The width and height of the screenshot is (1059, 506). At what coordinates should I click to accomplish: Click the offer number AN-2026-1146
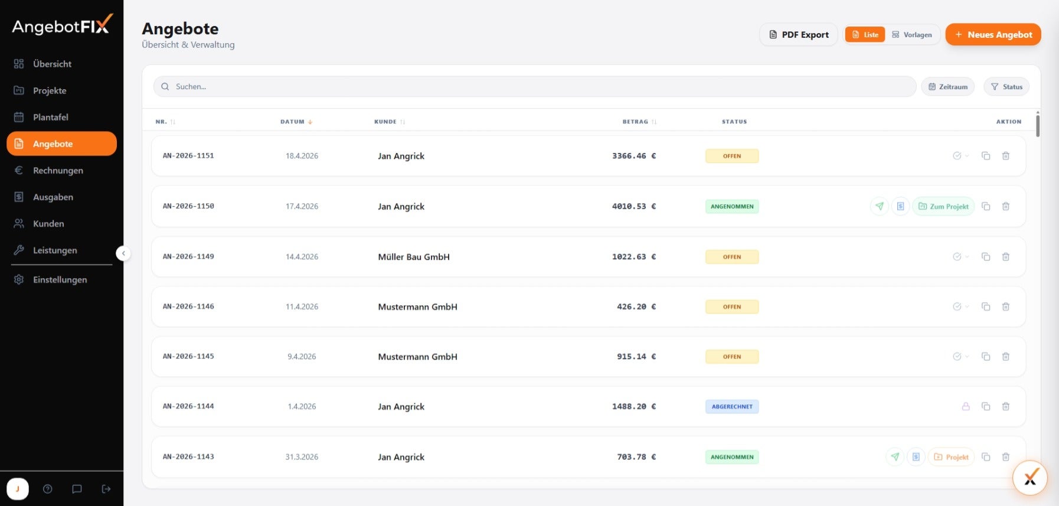[188, 306]
